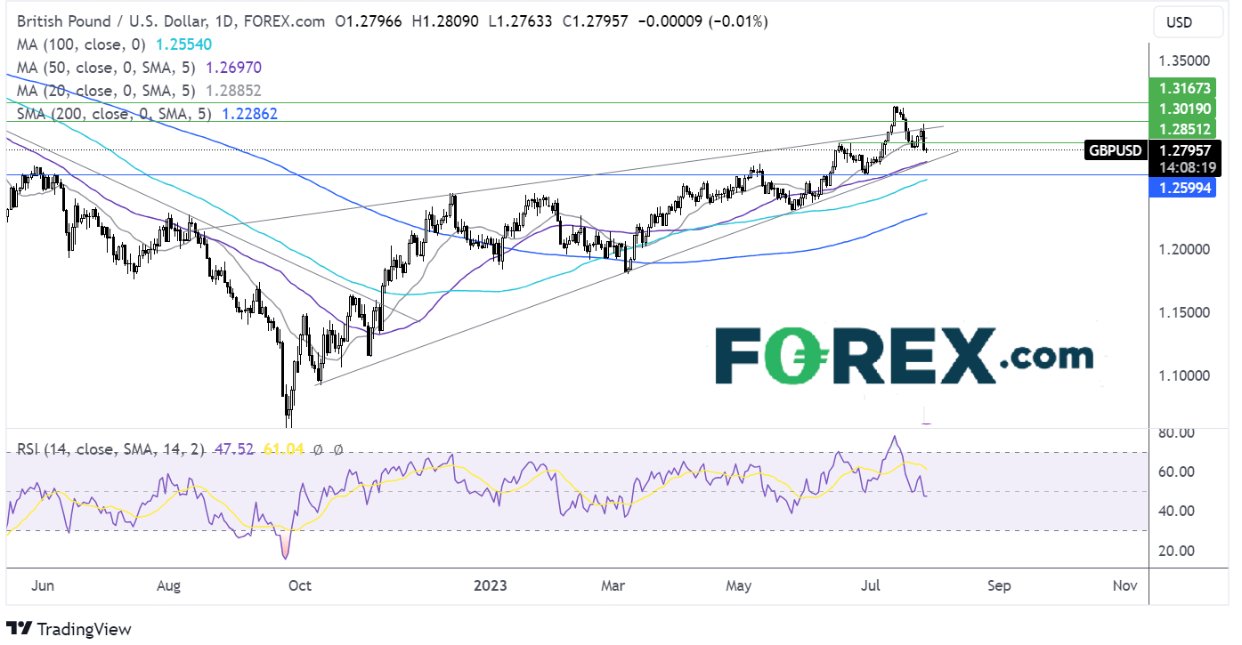
Task: Click the GBPUSD symbol price tag
Action: tap(1115, 150)
